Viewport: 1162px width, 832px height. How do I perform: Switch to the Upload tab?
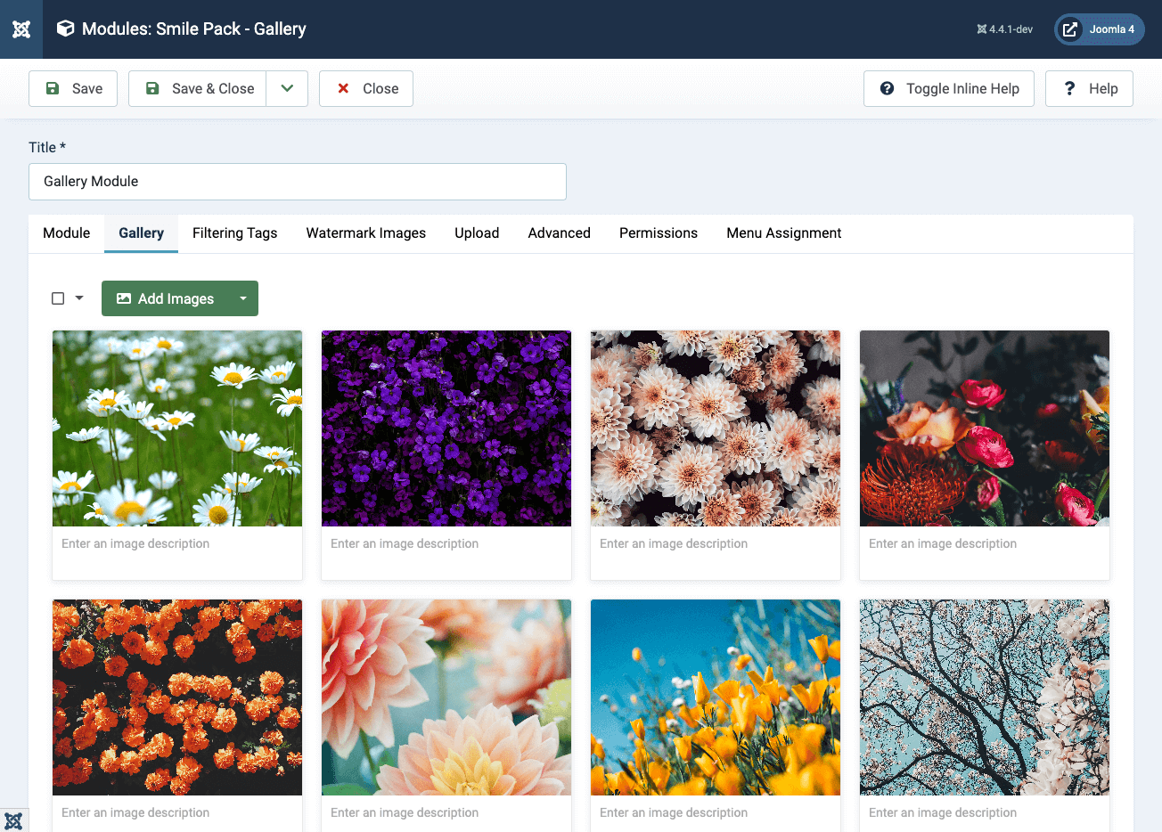(477, 233)
